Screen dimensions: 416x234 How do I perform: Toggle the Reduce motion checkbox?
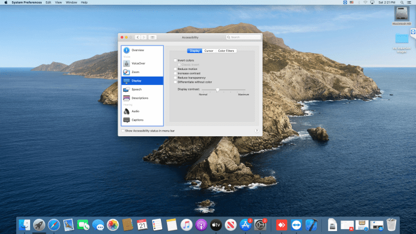[175, 69]
